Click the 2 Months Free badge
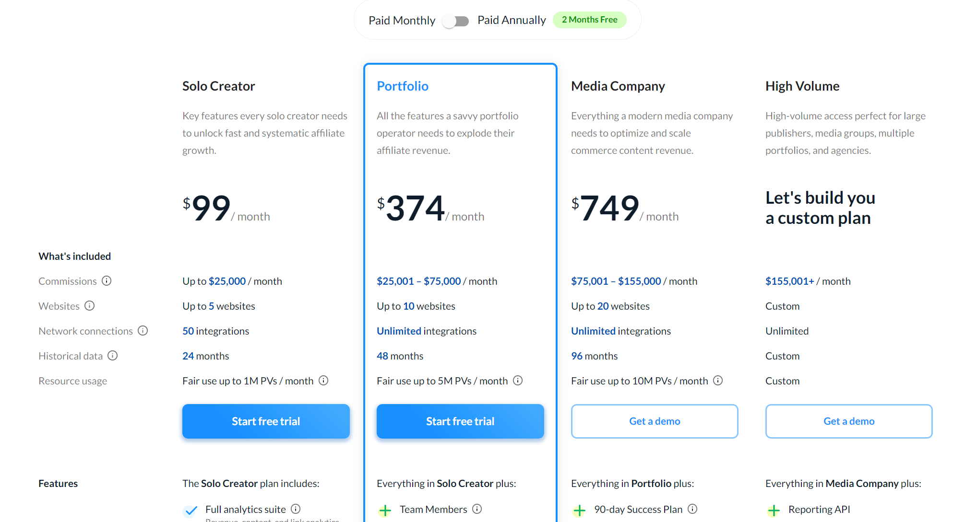 (x=590, y=20)
